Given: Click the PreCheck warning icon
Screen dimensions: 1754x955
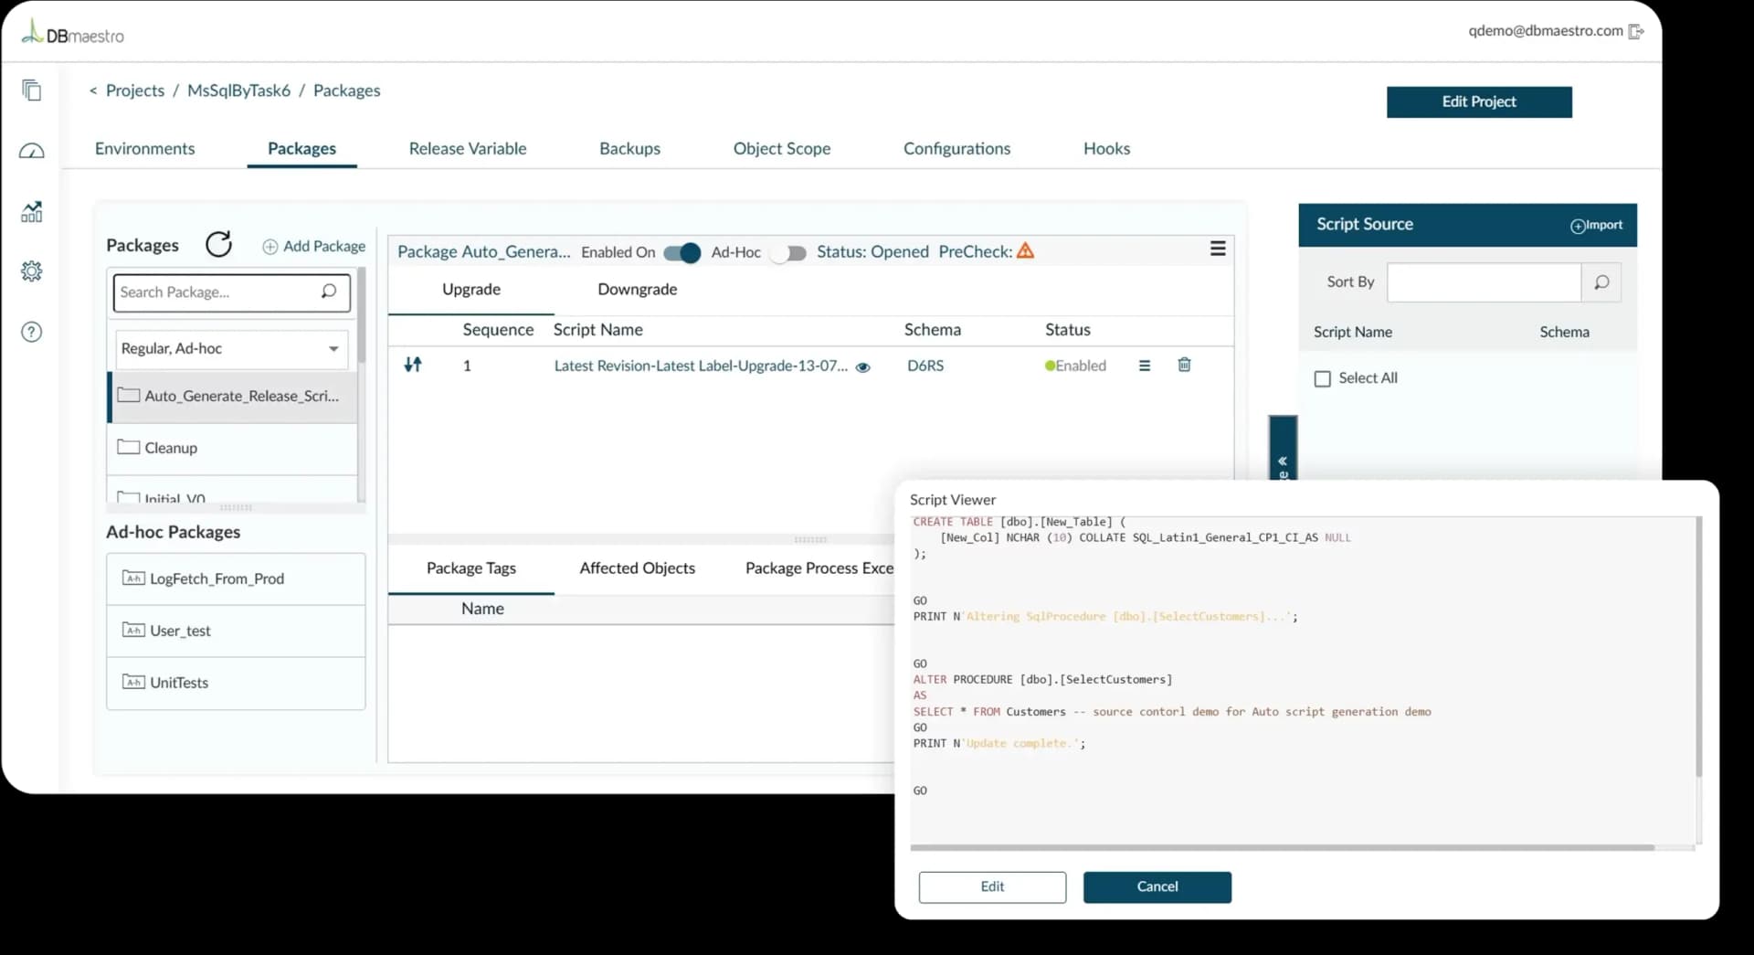Looking at the screenshot, I should click(x=1025, y=250).
